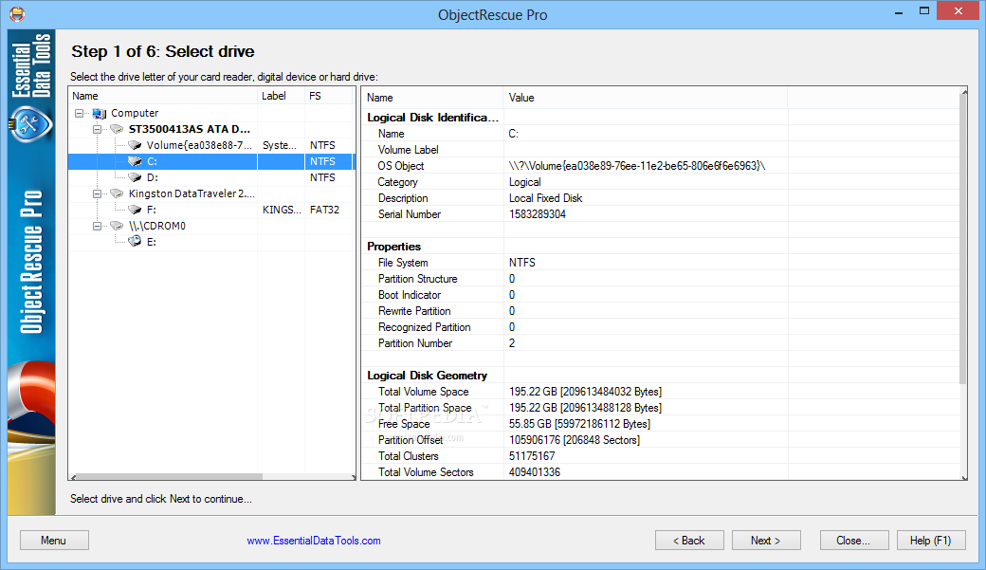Click the ST3500413AS hard disk icon
Screen dimensions: 986x570
pos(117,129)
